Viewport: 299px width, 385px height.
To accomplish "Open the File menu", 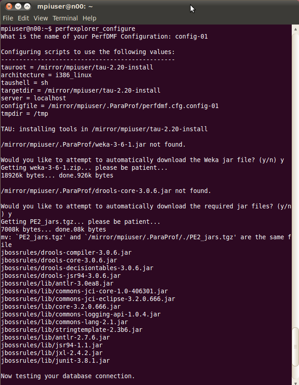I will [x=8, y=18].
